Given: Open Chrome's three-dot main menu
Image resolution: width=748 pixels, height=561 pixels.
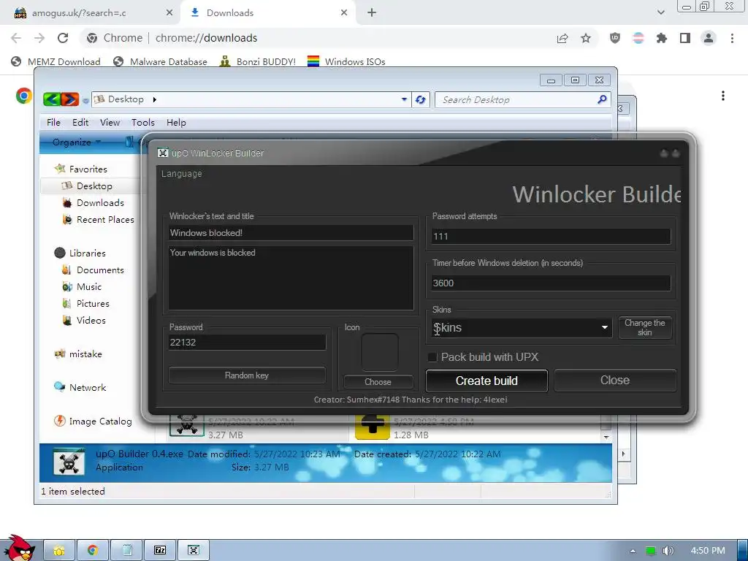Looking at the screenshot, I should 732,38.
